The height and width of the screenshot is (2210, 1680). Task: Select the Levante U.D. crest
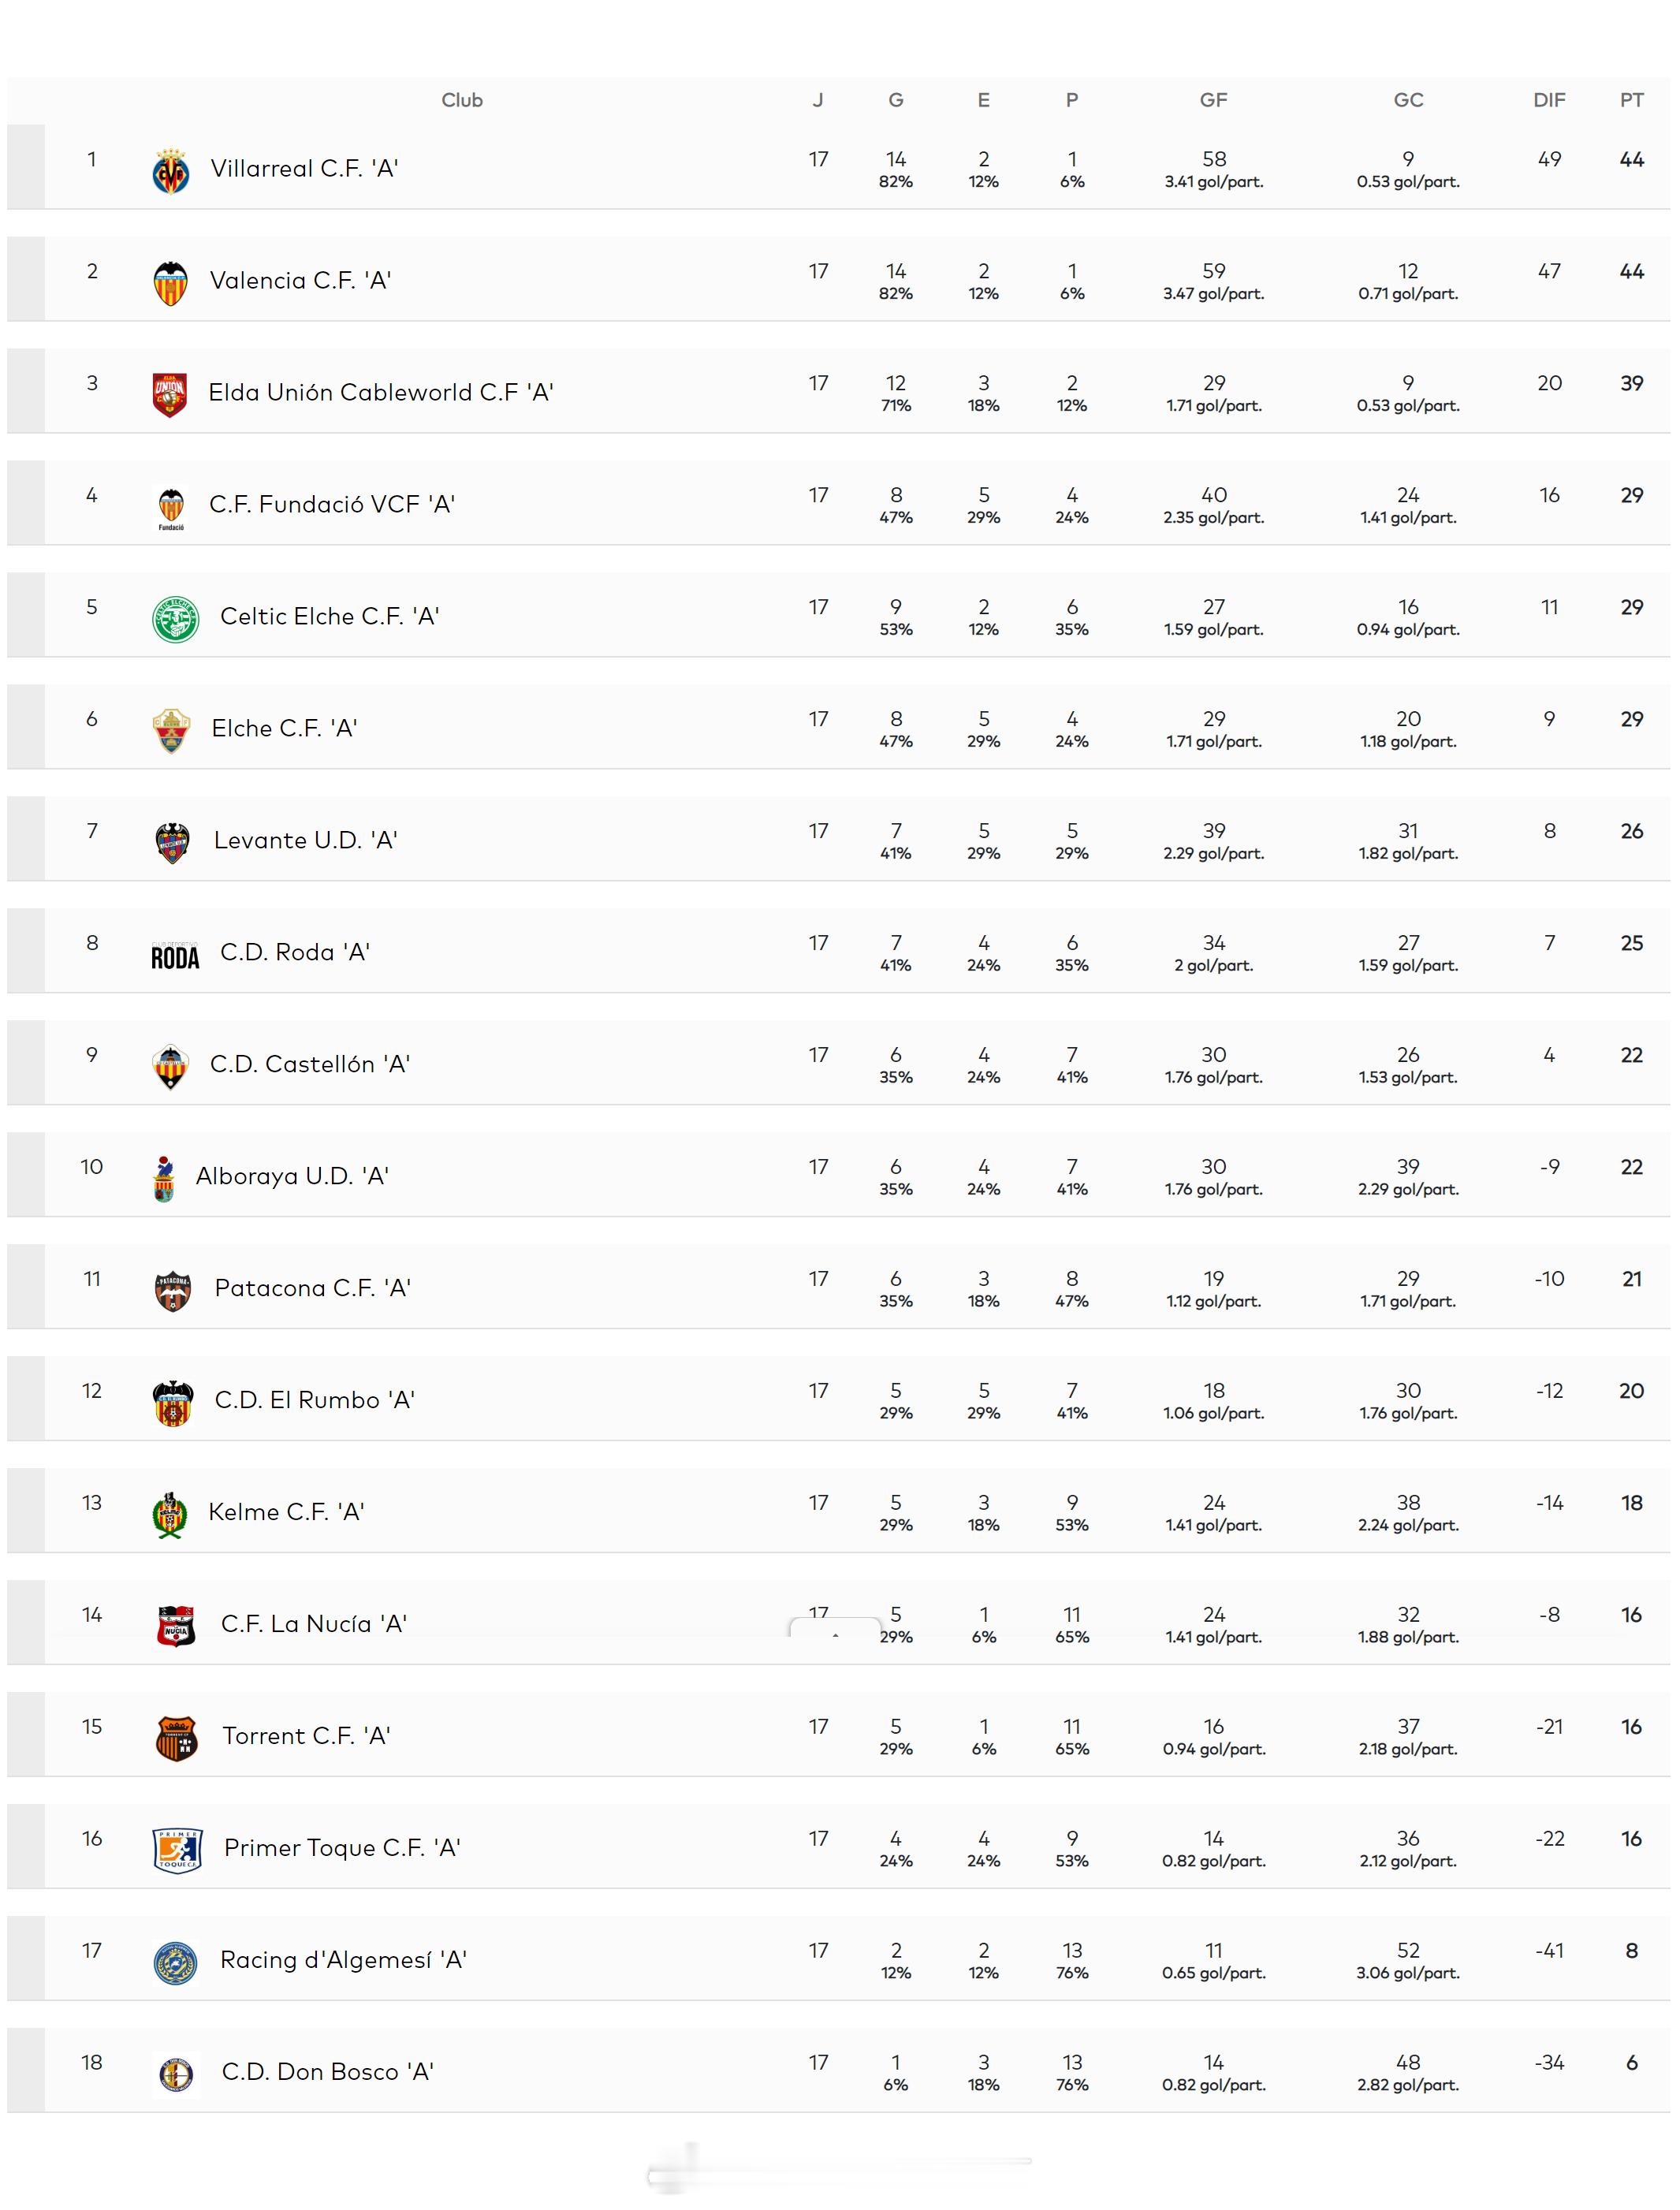coord(173,843)
